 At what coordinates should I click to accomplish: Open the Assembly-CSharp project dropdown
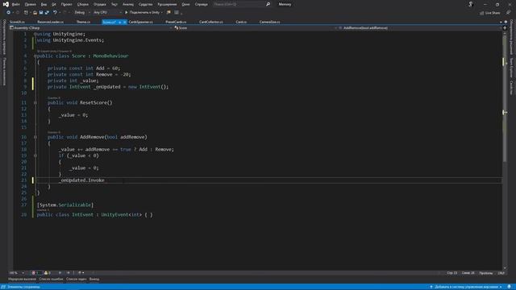coord(90,28)
